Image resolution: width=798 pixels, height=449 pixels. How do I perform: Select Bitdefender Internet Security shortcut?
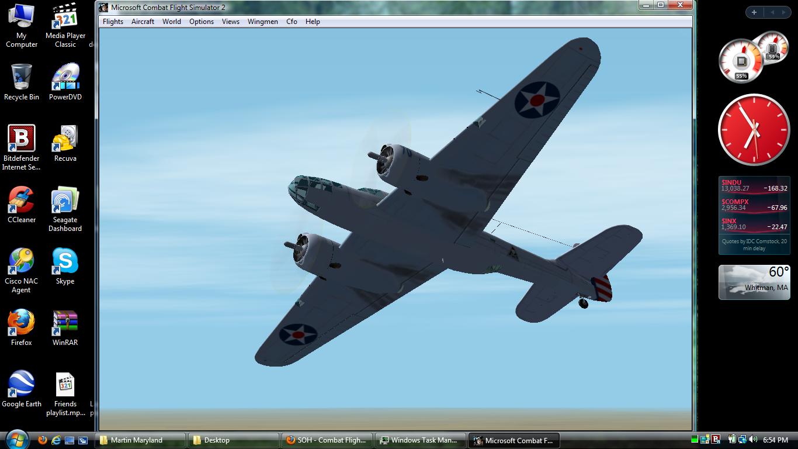[22, 148]
